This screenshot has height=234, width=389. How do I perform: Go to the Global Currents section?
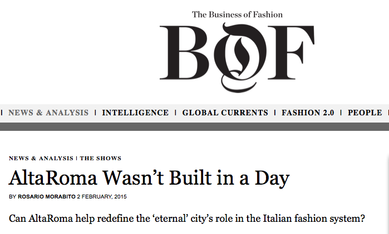225,113
